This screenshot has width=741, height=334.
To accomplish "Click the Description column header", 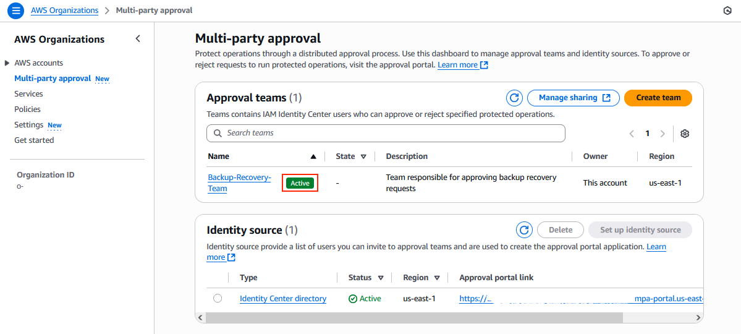I will click(407, 156).
